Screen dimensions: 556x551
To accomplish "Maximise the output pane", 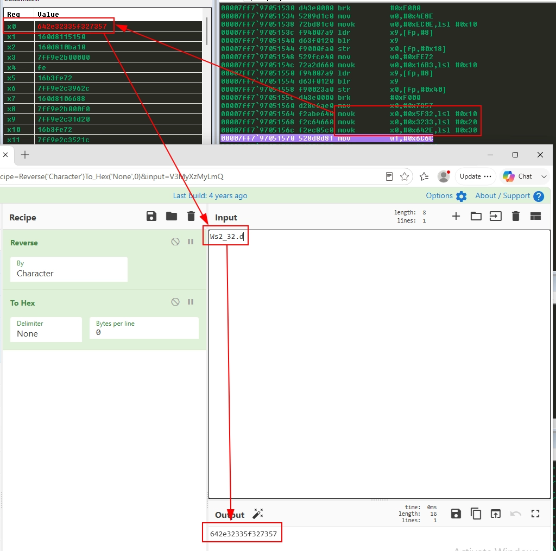I will point(535,514).
